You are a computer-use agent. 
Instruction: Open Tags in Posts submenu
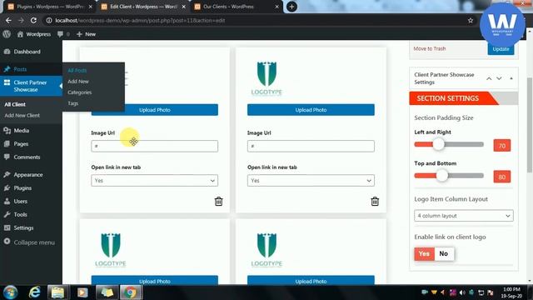pos(72,103)
